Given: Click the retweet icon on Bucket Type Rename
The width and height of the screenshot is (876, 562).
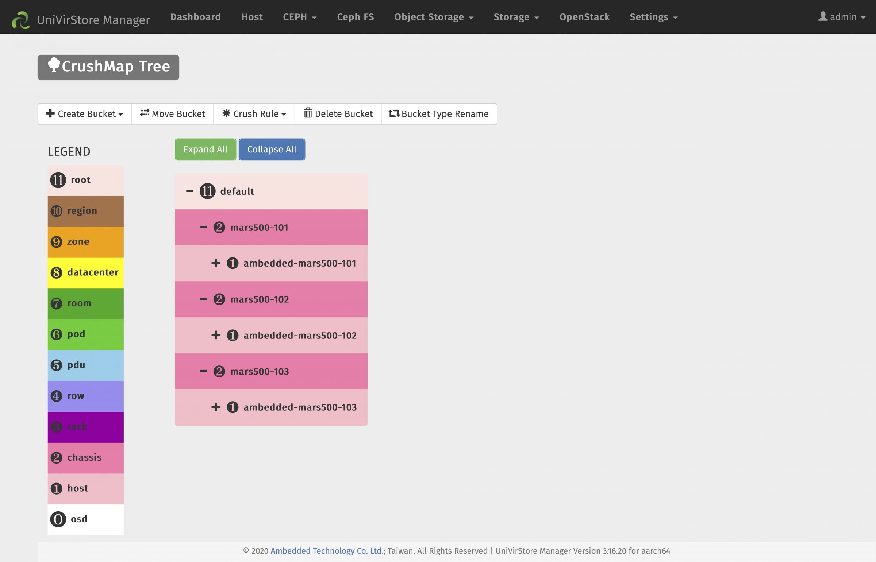Looking at the screenshot, I should (393, 113).
